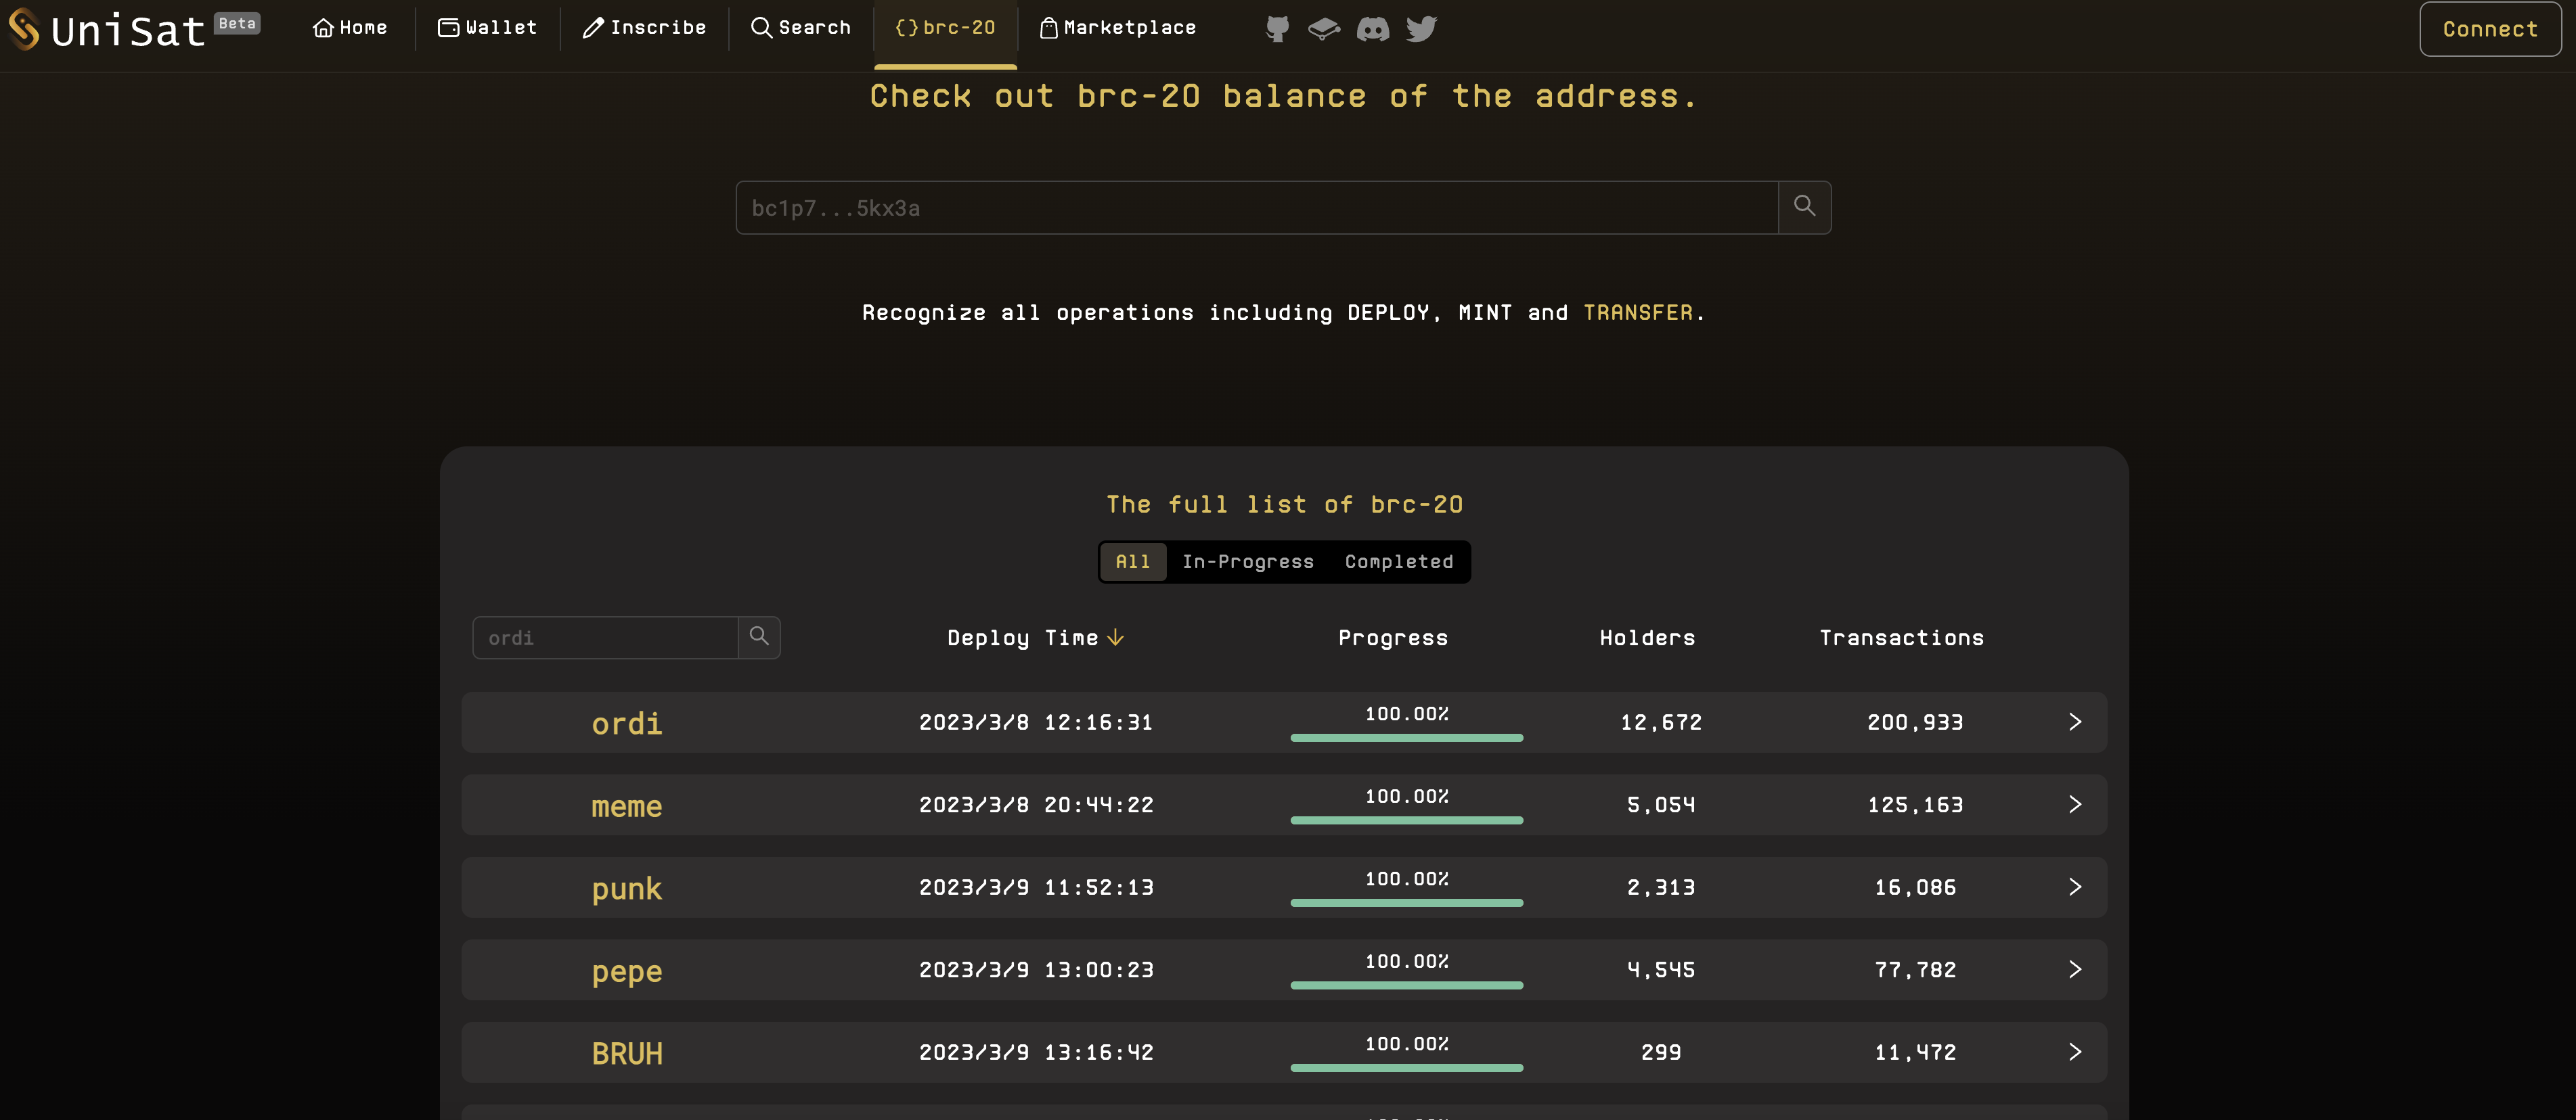Select the In-Progress filter tab
The width and height of the screenshot is (2576, 1120).
[1248, 561]
